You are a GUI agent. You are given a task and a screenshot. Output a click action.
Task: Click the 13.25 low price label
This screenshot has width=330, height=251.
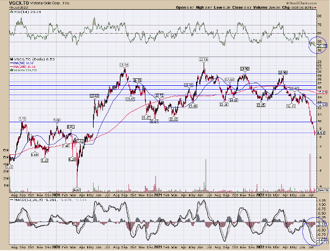point(261,105)
